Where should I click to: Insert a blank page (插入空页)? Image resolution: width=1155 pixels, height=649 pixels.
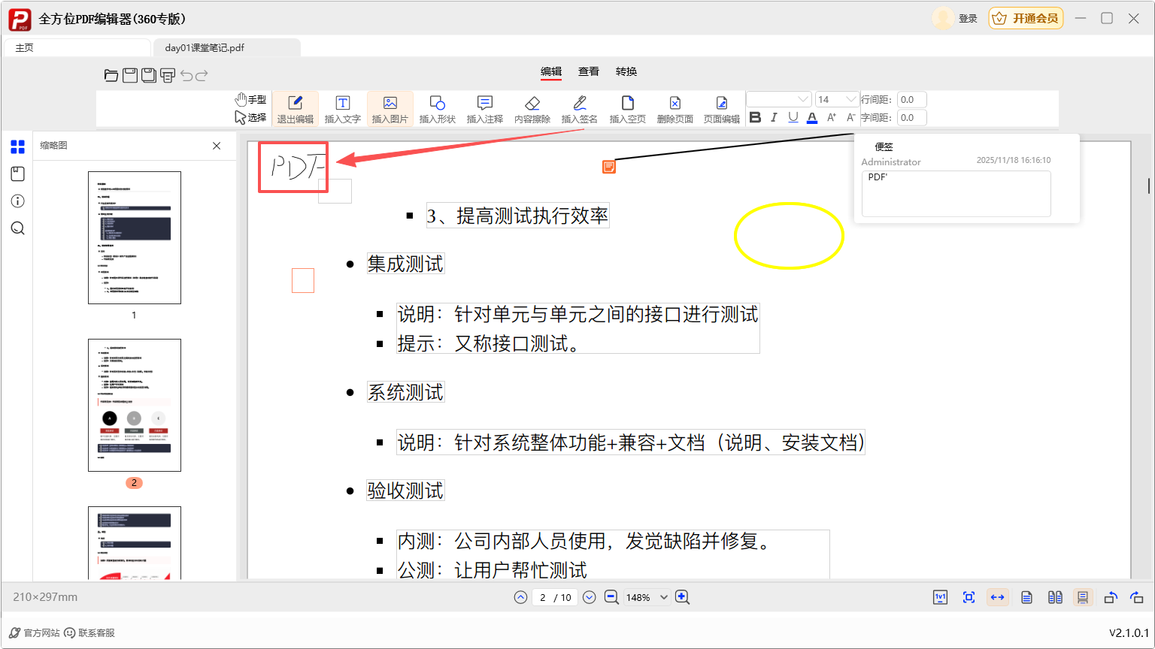pos(627,109)
